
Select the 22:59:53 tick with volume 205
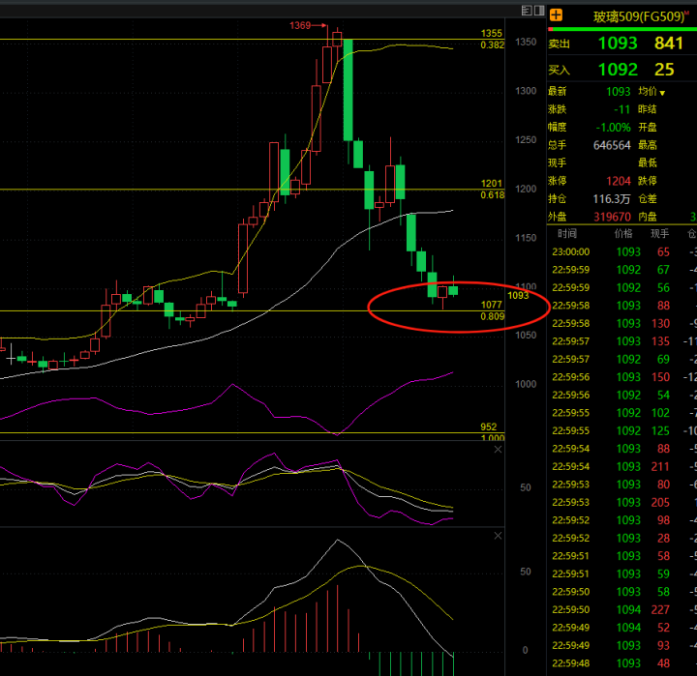[621, 502]
